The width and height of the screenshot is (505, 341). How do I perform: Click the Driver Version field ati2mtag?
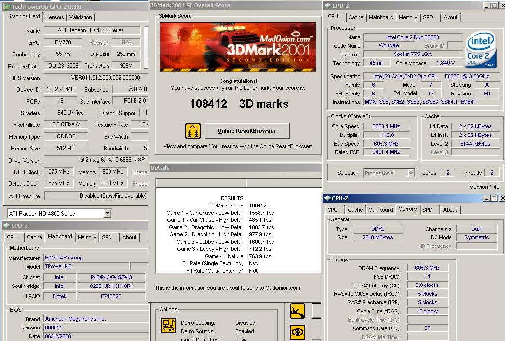tap(96, 160)
